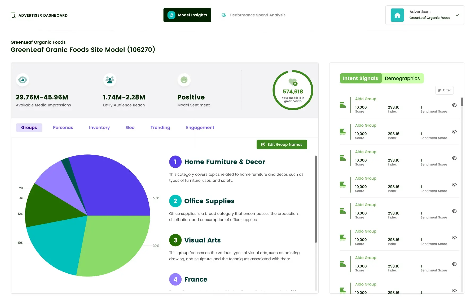Screen dimensions: 475x299
Task: Select the Intent Signals tab
Action: coord(360,78)
